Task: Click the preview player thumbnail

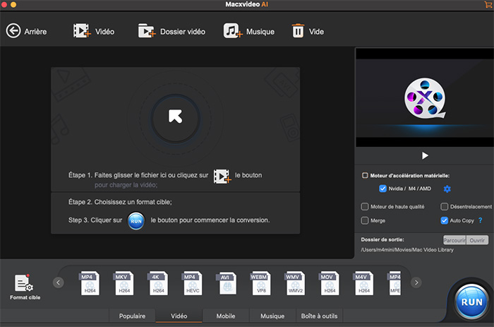Action: tap(425, 97)
